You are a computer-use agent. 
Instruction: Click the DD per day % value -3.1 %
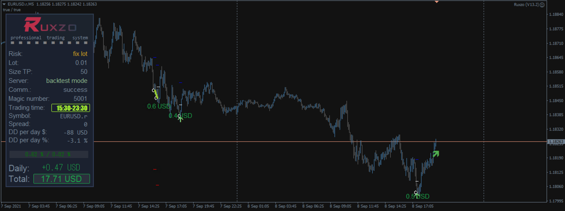tap(77, 141)
